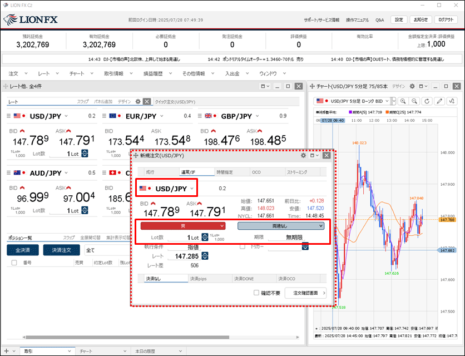465x356 pixels.
Task: Toggle the トリガー checkbox
Action: click(x=242, y=246)
